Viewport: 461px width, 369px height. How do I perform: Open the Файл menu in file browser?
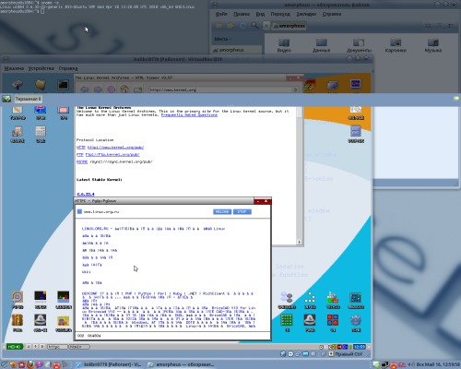point(221,14)
